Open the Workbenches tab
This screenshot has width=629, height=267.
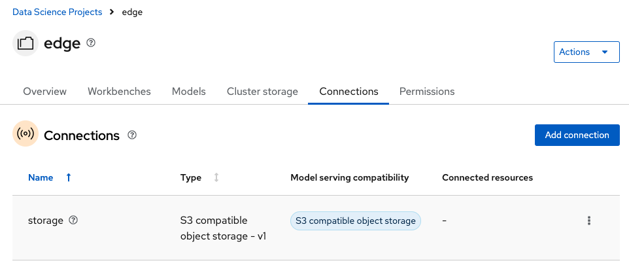pyautogui.click(x=119, y=92)
